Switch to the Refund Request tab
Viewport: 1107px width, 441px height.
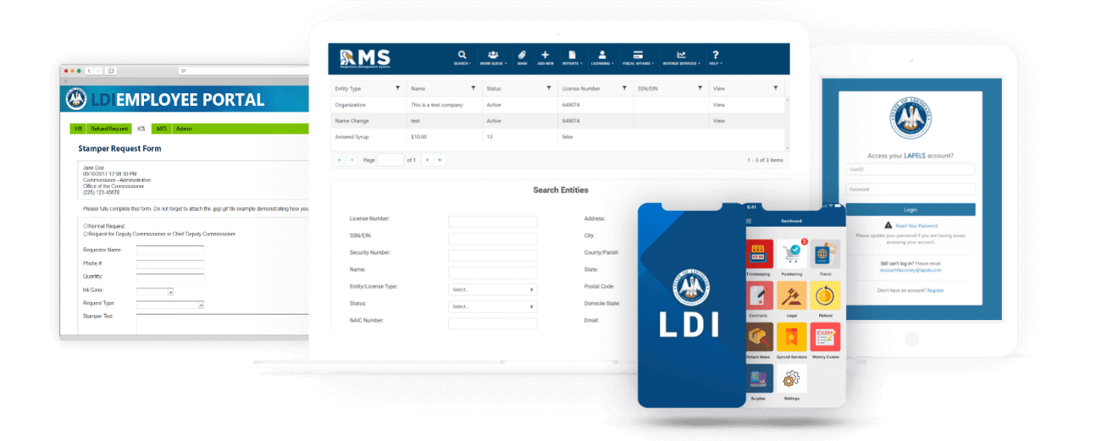click(109, 129)
